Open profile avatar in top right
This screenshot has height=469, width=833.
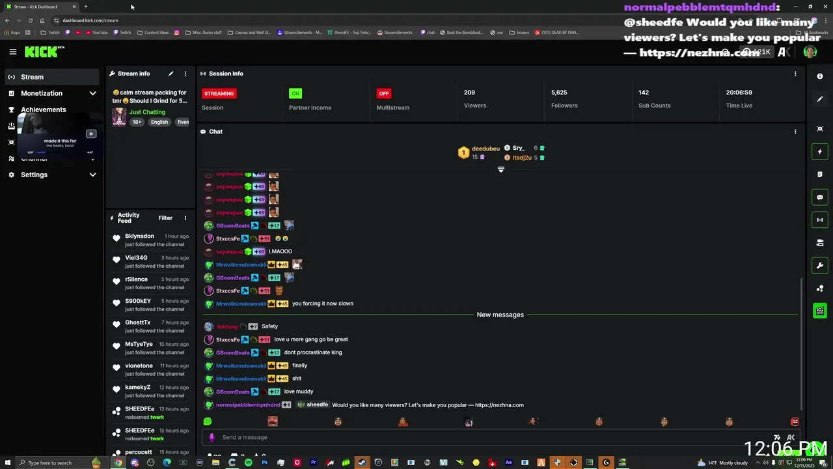point(810,51)
